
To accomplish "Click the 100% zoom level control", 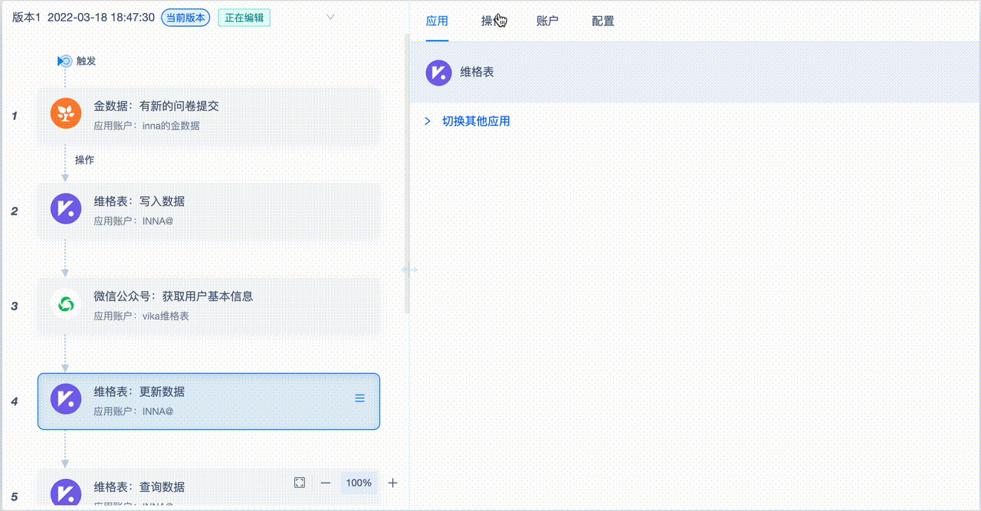I will click(358, 483).
